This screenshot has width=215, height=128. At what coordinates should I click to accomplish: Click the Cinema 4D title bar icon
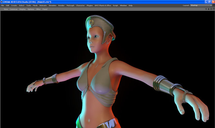point(1,2)
